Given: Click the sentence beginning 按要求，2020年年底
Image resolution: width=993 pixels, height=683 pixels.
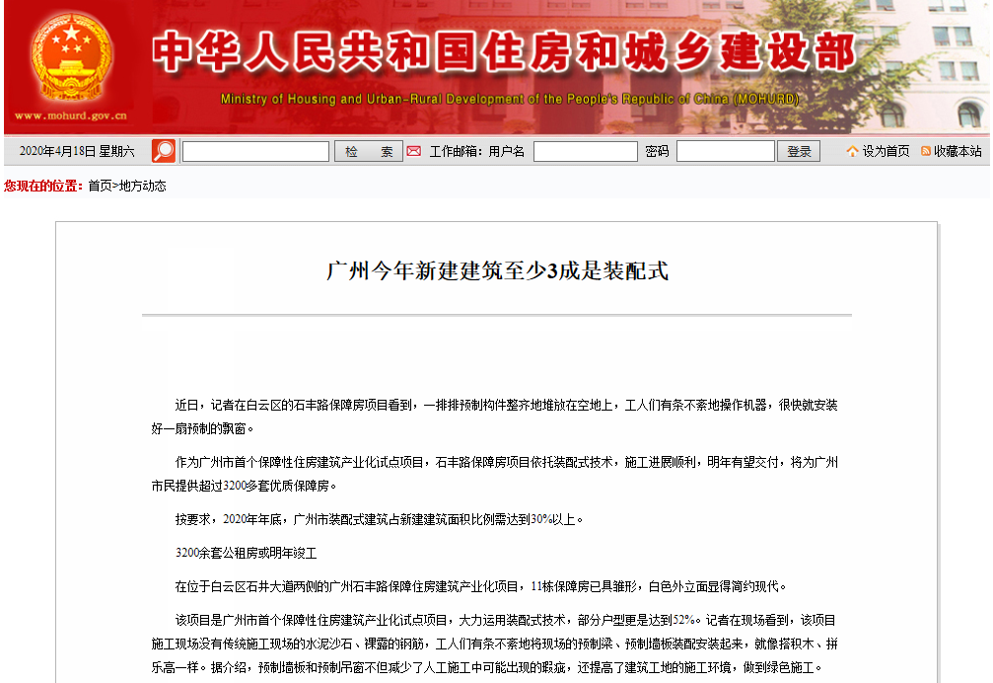Looking at the screenshot, I should click(x=379, y=519).
